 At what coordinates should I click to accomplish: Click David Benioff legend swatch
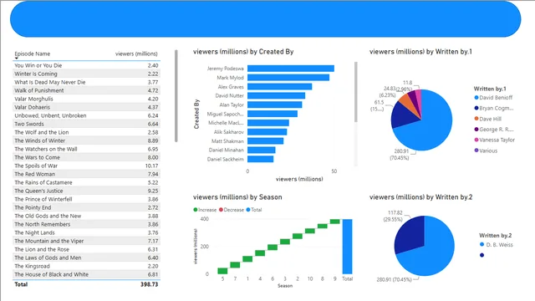click(x=476, y=98)
